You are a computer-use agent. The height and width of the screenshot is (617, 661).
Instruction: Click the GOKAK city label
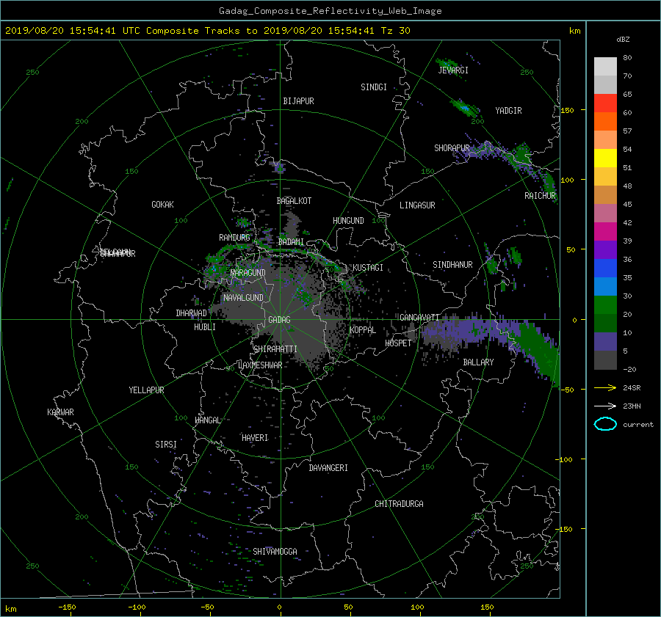click(163, 205)
